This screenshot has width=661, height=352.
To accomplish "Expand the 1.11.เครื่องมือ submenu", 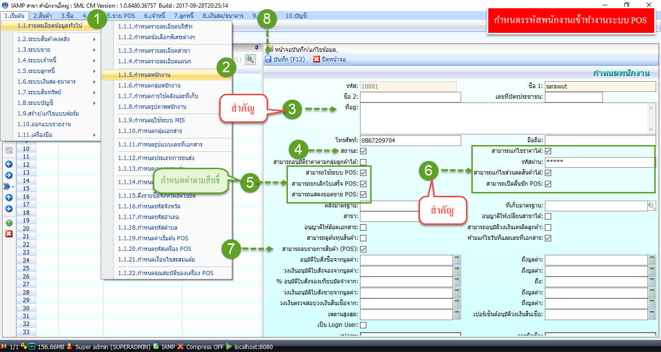I will pyautogui.click(x=56, y=135).
